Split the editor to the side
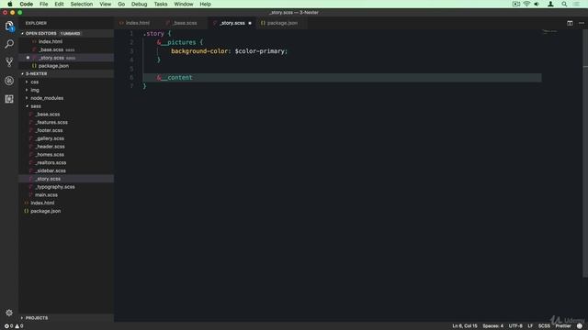This screenshot has width=588, height=330. [570, 23]
